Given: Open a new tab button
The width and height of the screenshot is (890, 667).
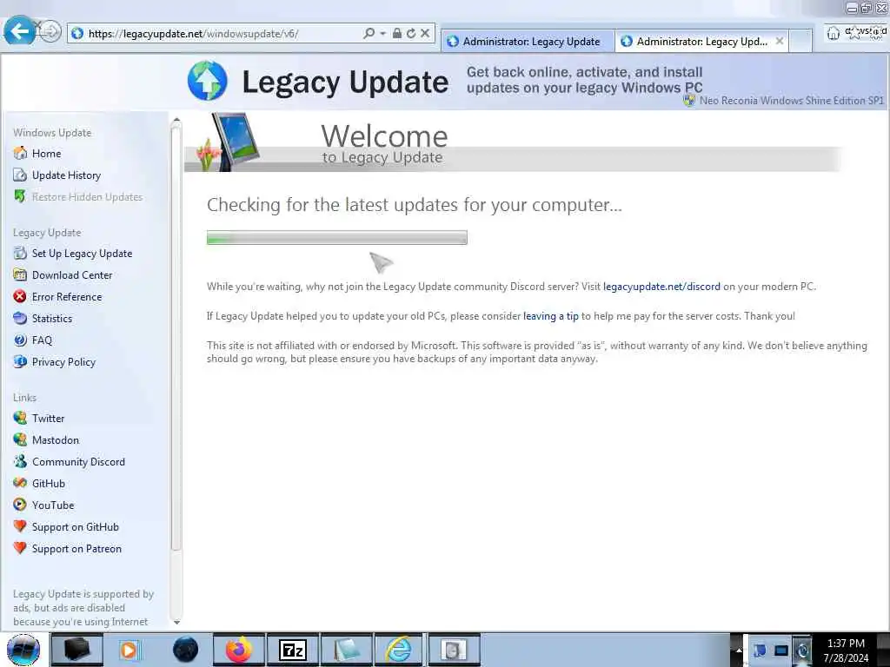Looking at the screenshot, I should click(x=800, y=42).
